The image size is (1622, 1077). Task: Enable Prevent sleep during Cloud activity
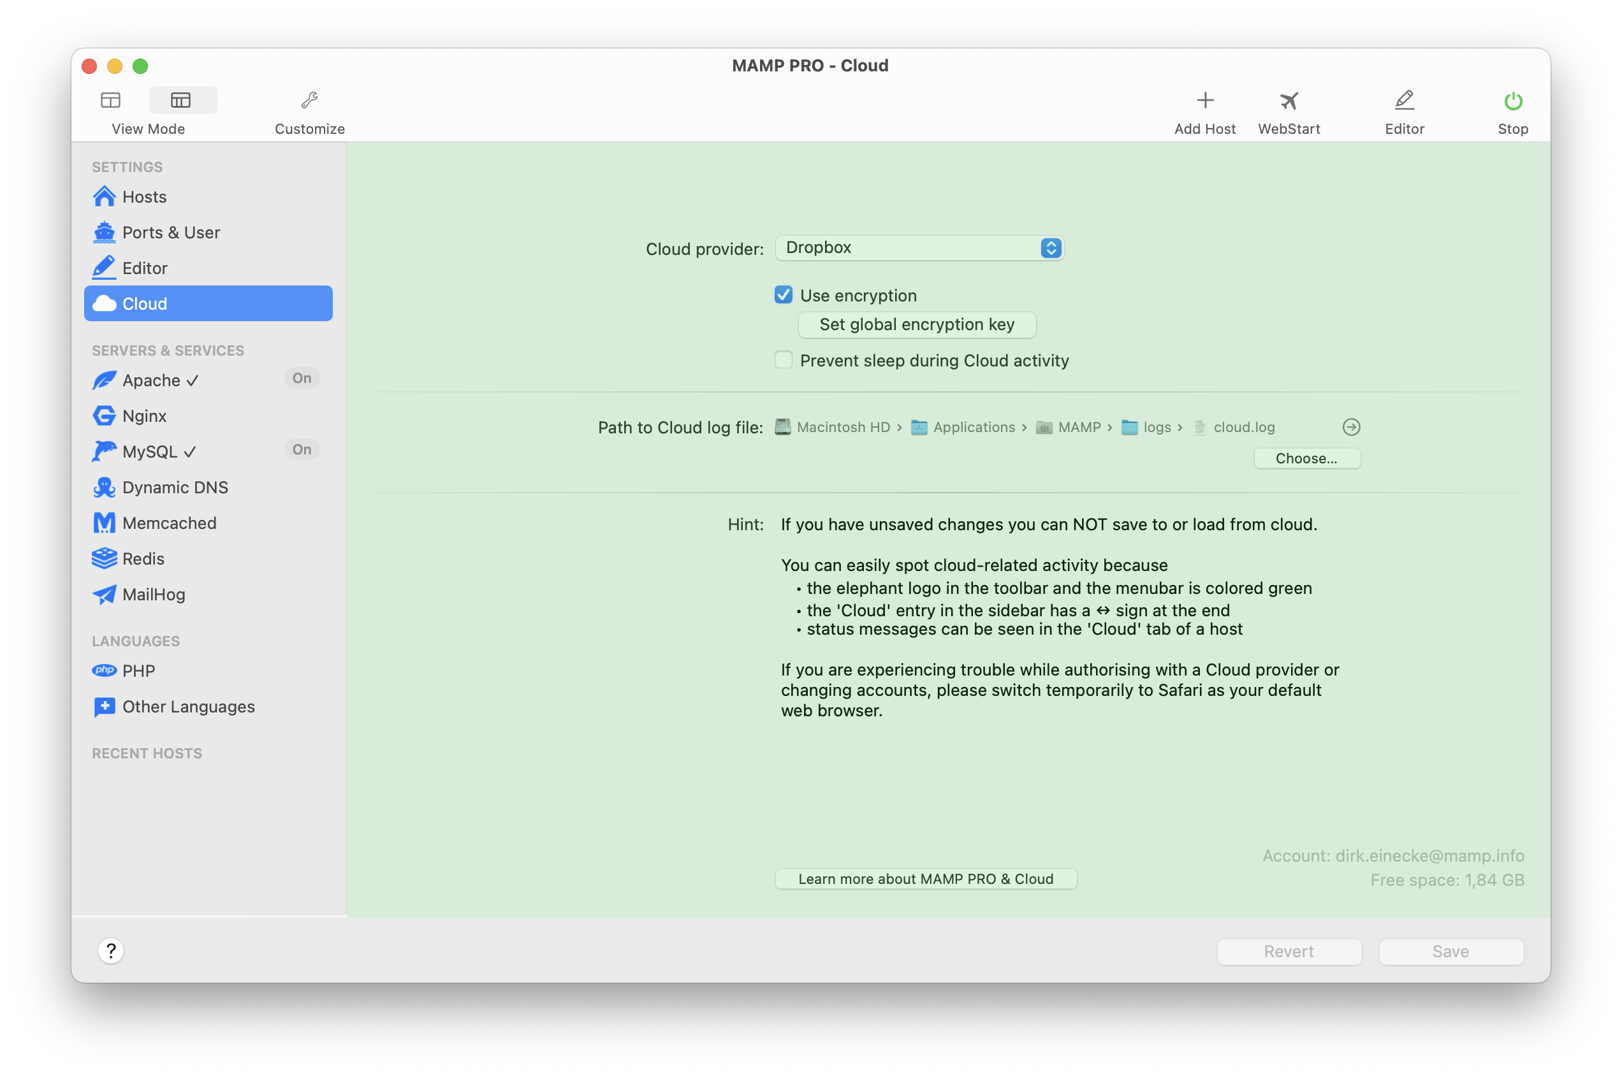coord(783,360)
